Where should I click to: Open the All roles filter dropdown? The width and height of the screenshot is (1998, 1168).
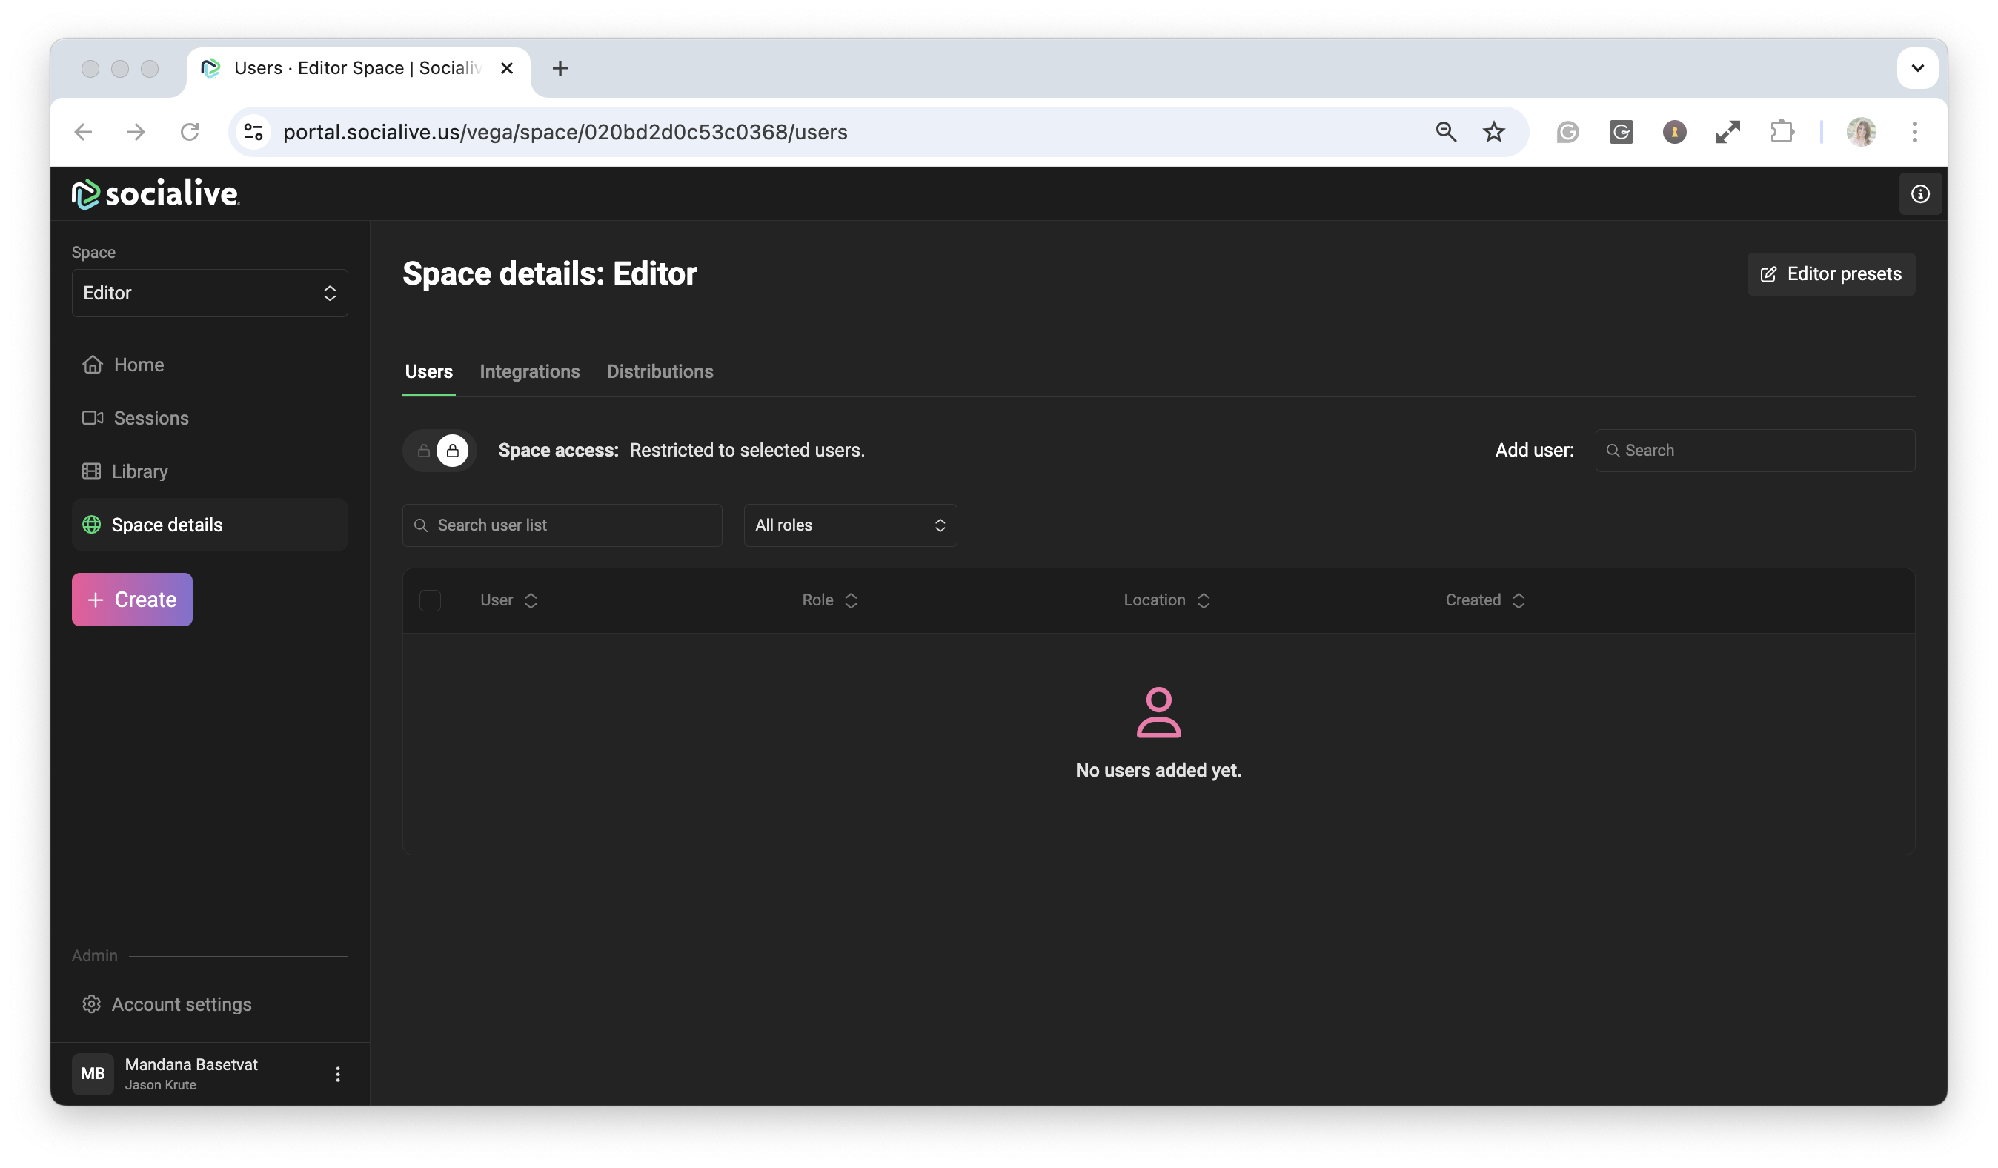point(850,525)
